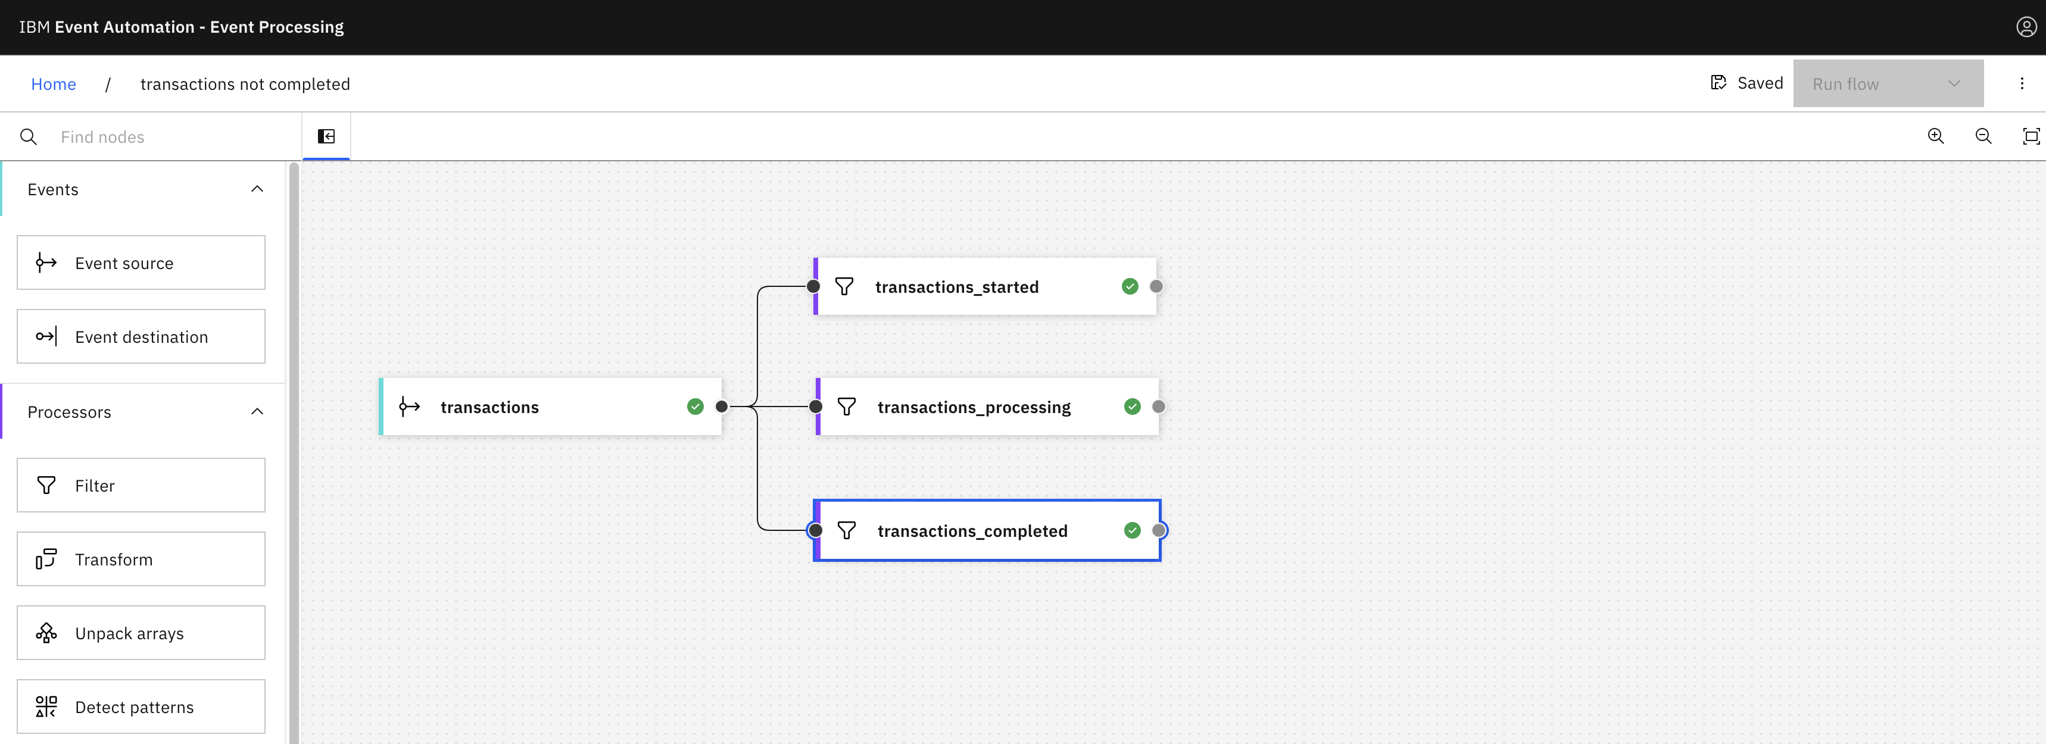Open the overflow options menu
This screenshot has height=744, width=2046.
click(2022, 83)
